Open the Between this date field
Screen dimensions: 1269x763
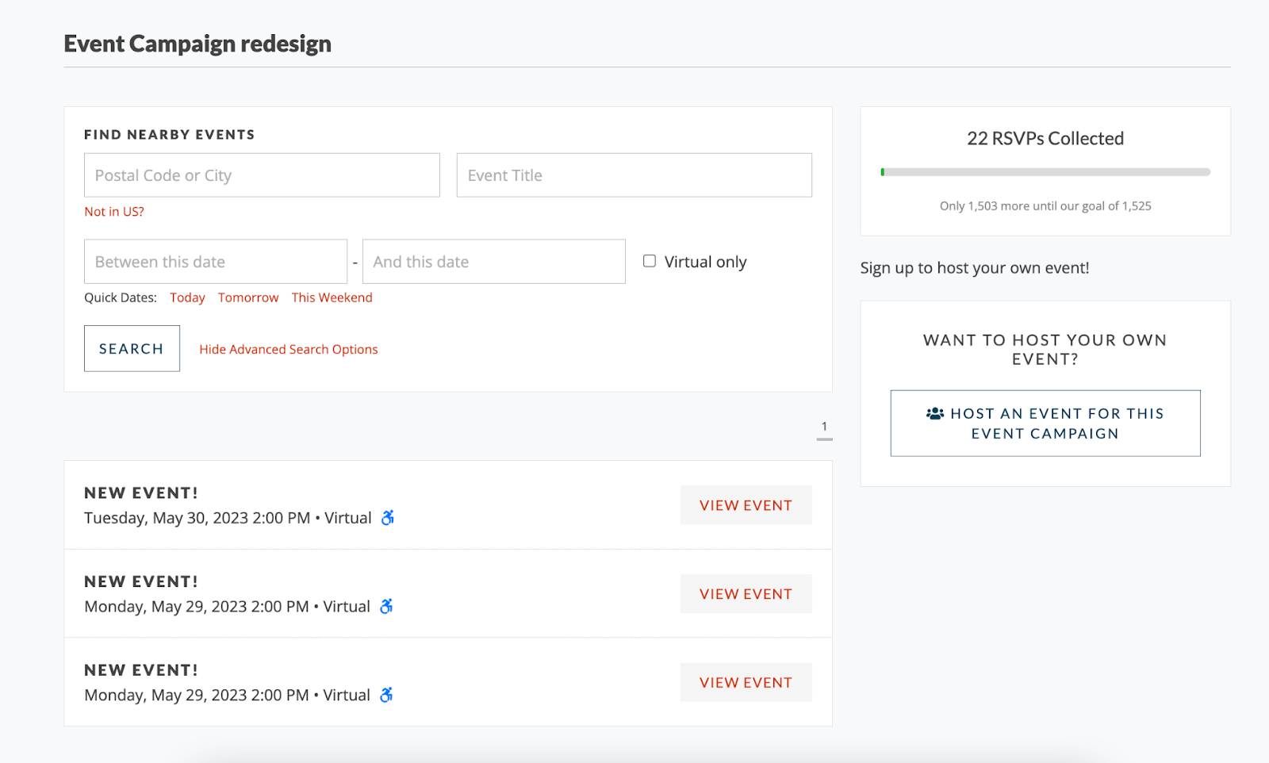216,262
